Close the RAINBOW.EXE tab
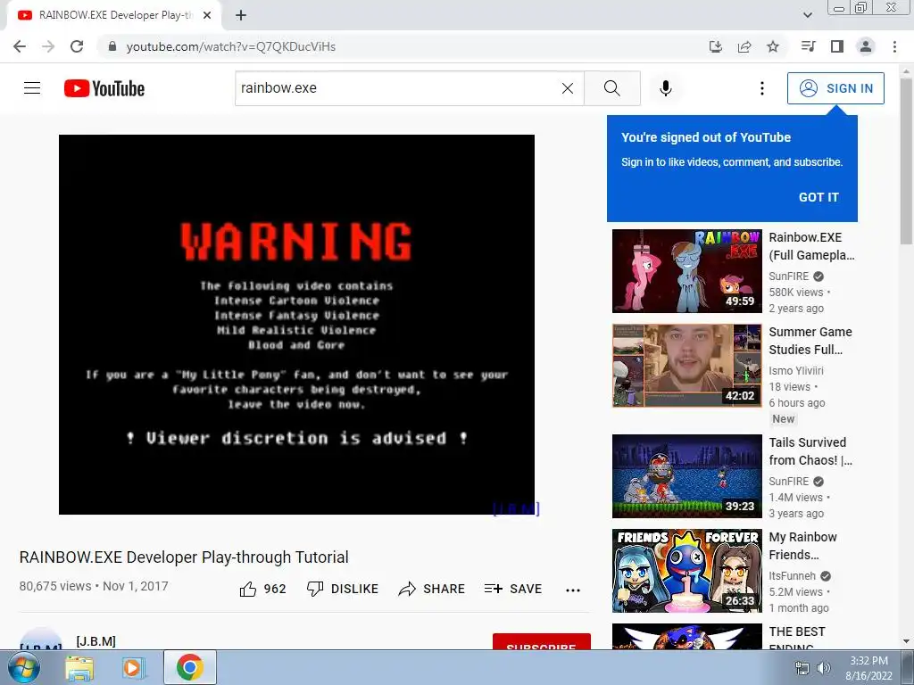The width and height of the screenshot is (914, 685). (207, 15)
